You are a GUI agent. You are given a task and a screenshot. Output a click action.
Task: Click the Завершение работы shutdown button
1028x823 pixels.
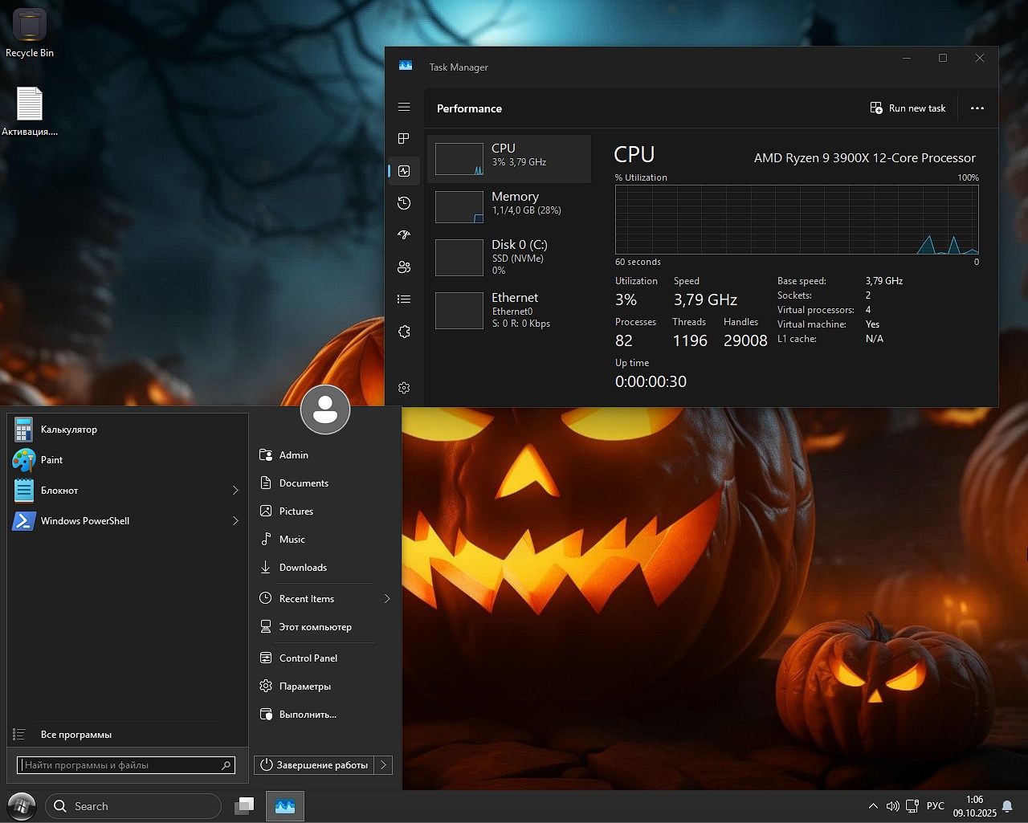point(315,765)
